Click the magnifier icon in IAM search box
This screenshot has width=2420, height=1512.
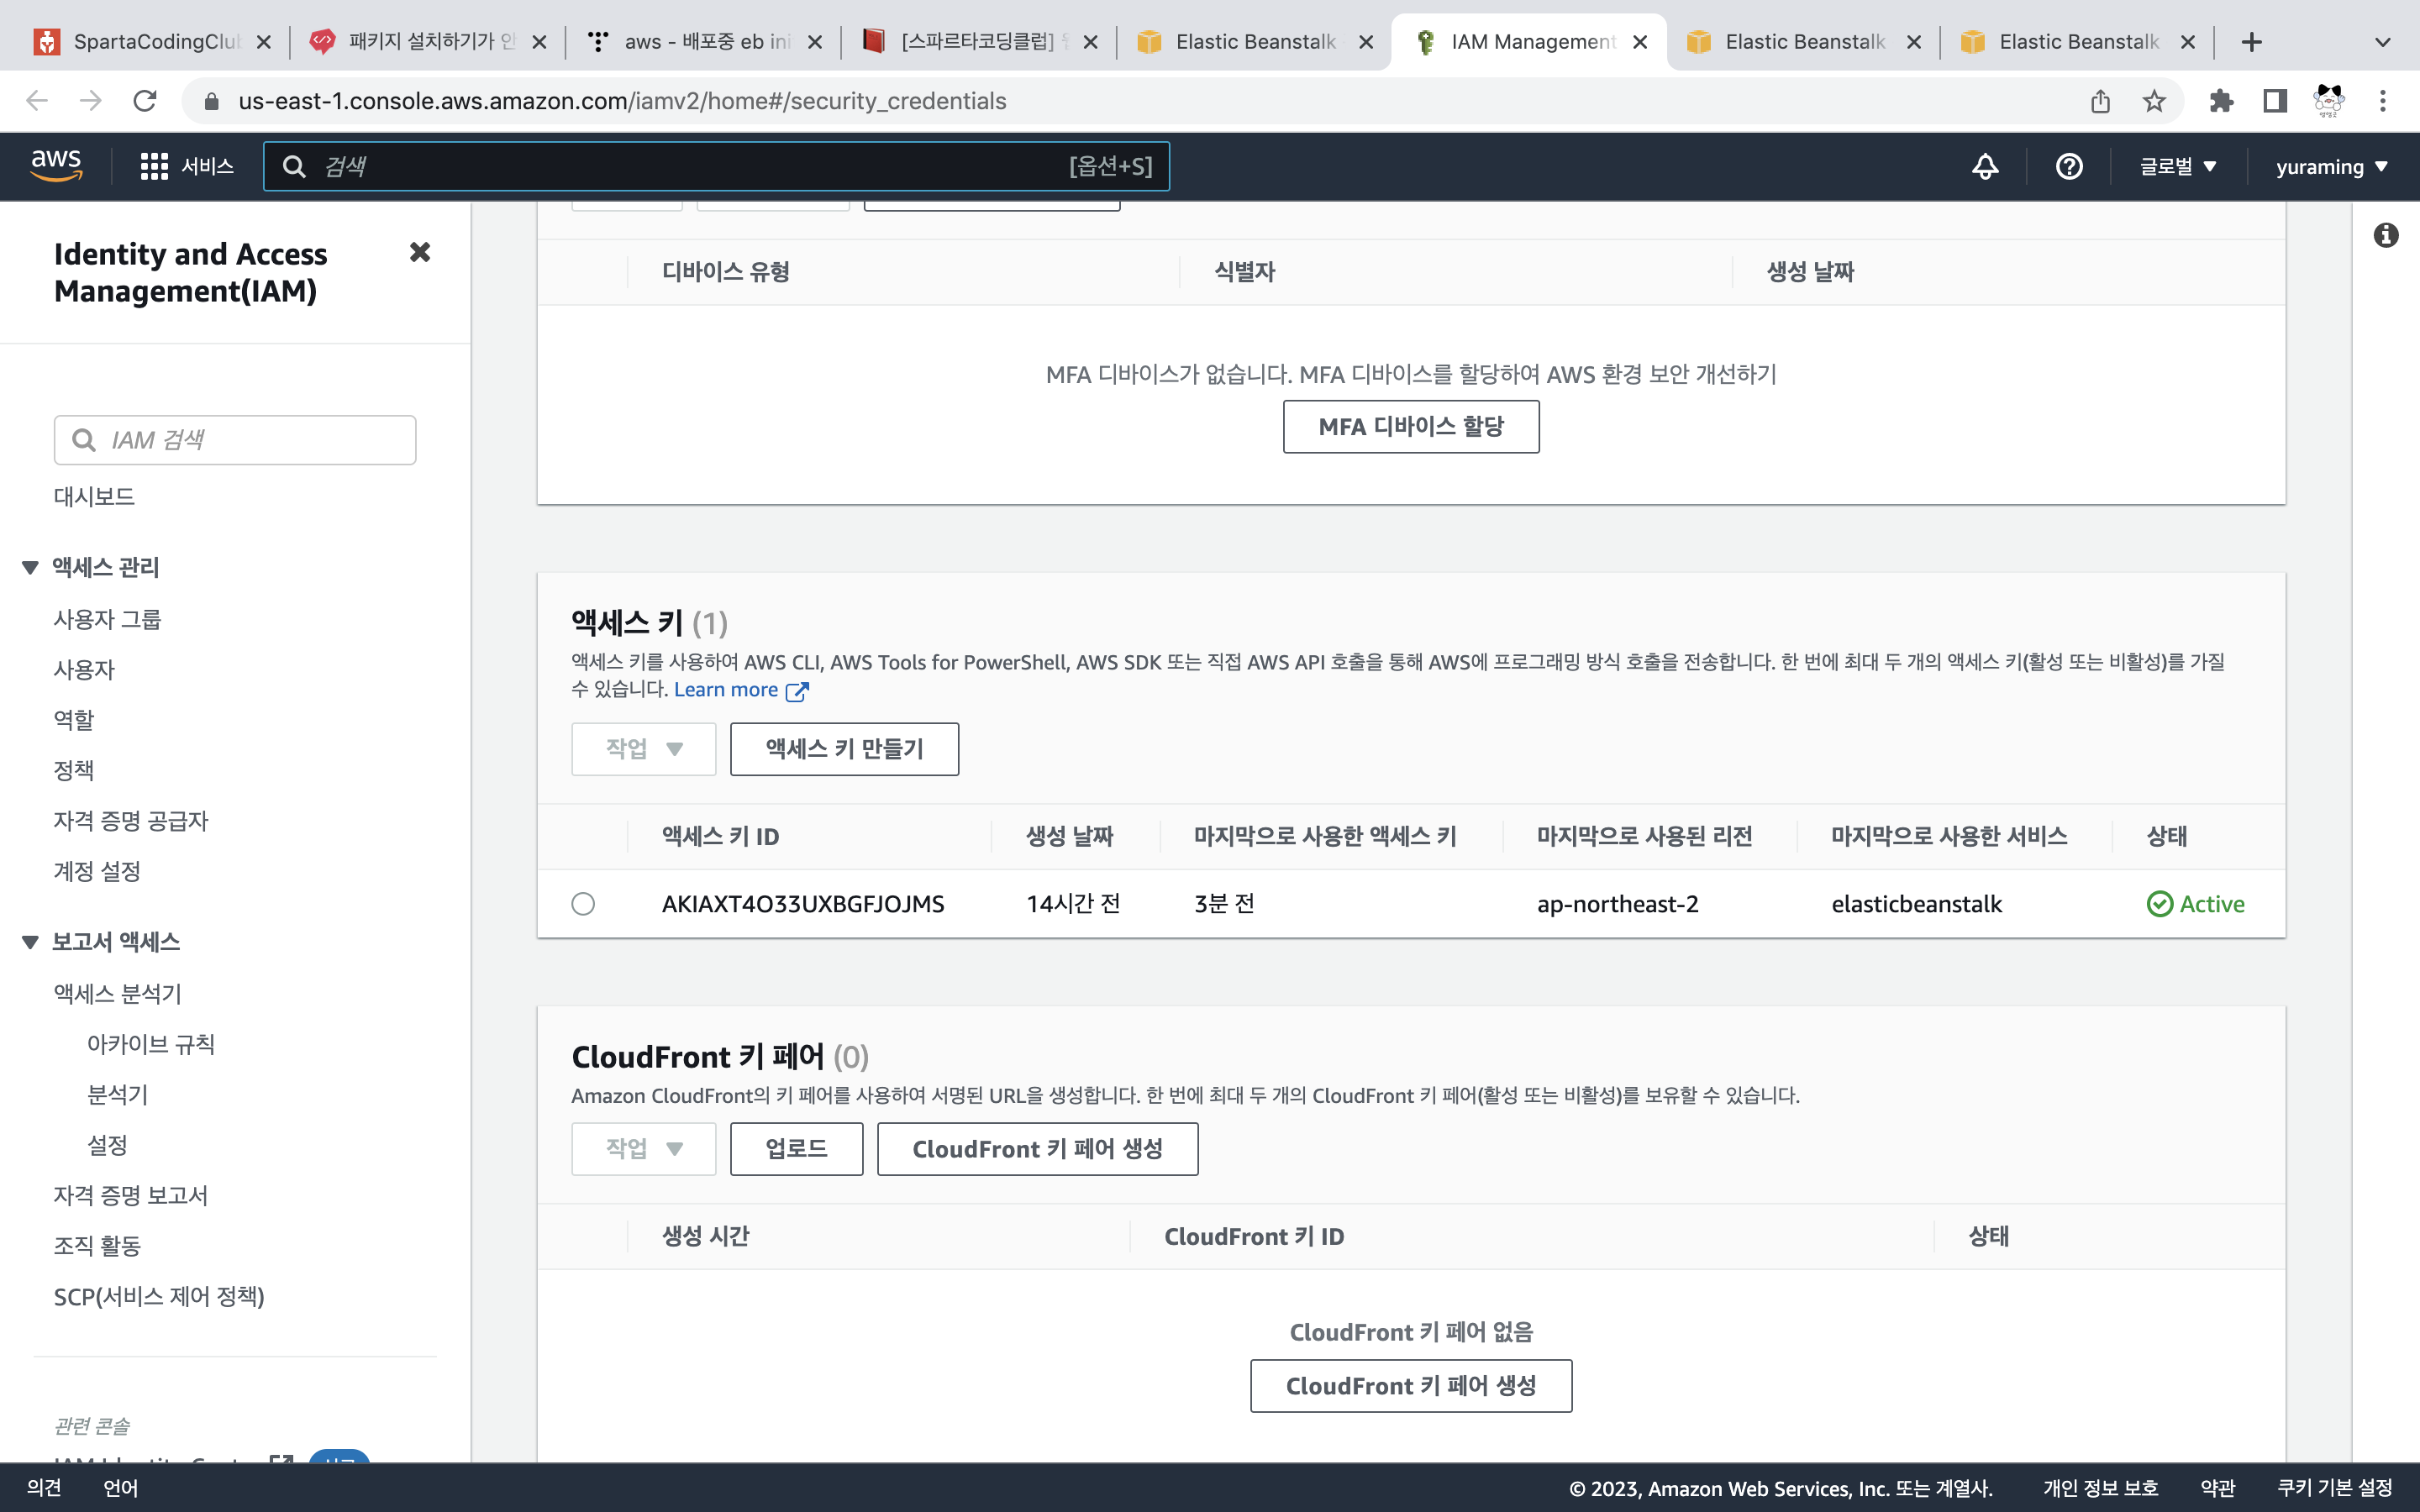click(84, 440)
